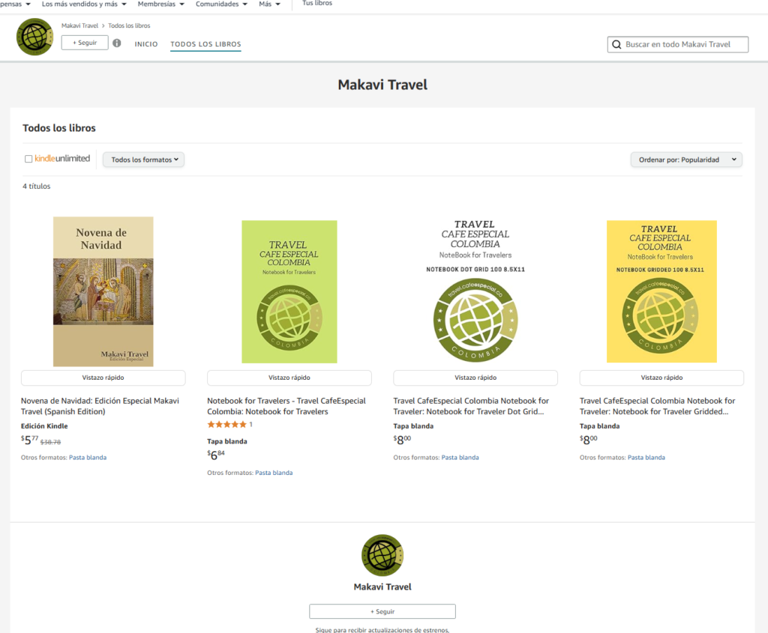768x633 pixels.
Task: Click the footer + Seguir button
Action: click(x=382, y=611)
